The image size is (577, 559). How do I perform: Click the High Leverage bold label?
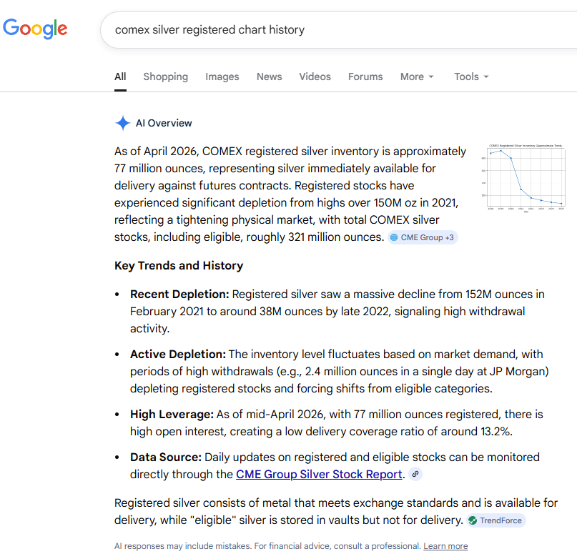[x=172, y=414]
